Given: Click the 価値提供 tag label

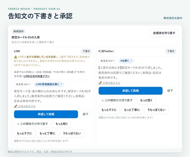Looking at the screenshot, I should (x=18, y=31).
